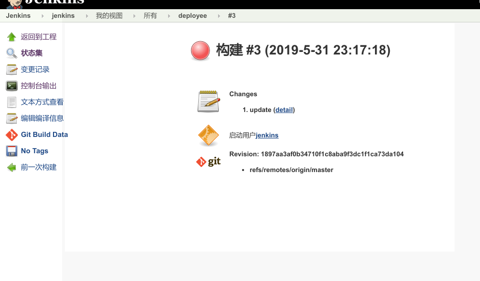The width and height of the screenshot is (480, 281).
Task: Open the jenkins user link after 启动用户
Action: click(x=267, y=135)
